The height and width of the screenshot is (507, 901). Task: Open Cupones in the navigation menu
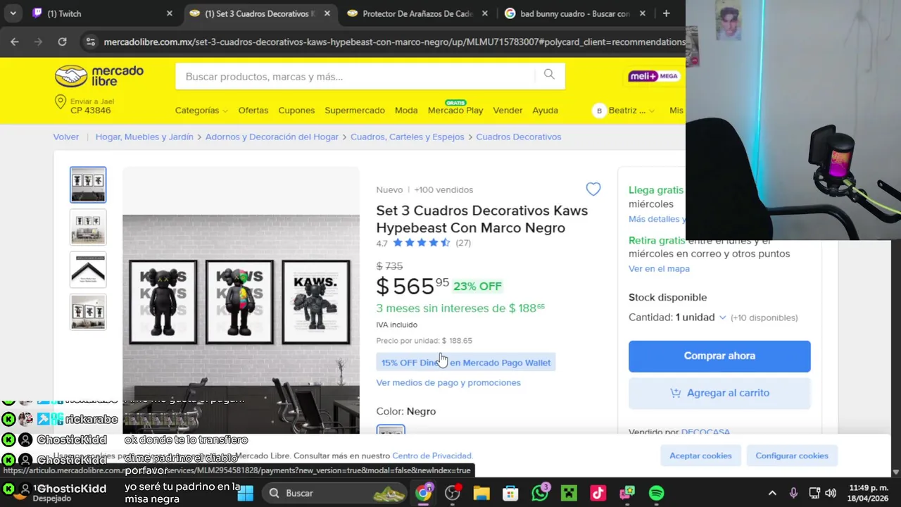296,111
